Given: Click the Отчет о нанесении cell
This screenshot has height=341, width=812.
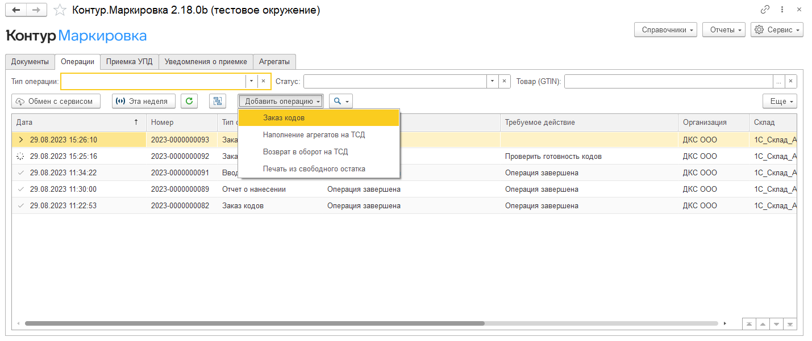Looking at the screenshot, I should pyautogui.click(x=270, y=189).
